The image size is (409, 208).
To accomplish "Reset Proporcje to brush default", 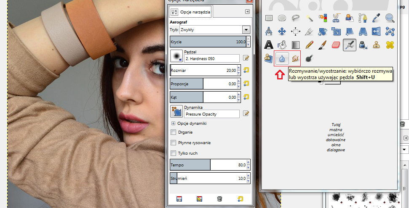I will (246, 84).
